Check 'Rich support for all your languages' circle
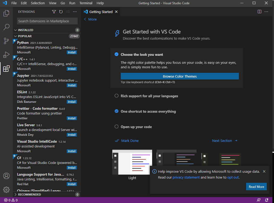 [x=116, y=96]
